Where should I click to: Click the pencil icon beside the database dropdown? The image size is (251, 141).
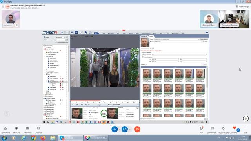[x=205, y=42]
